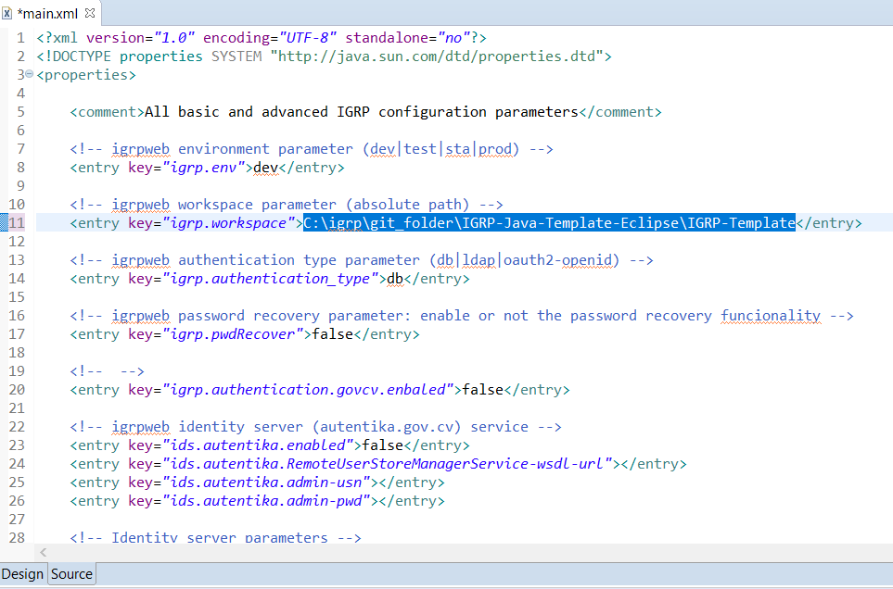Image resolution: width=893 pixels, height=589 pixels.
Task: Click the XML file icon on main.xml tab
Action: point(6,13)
